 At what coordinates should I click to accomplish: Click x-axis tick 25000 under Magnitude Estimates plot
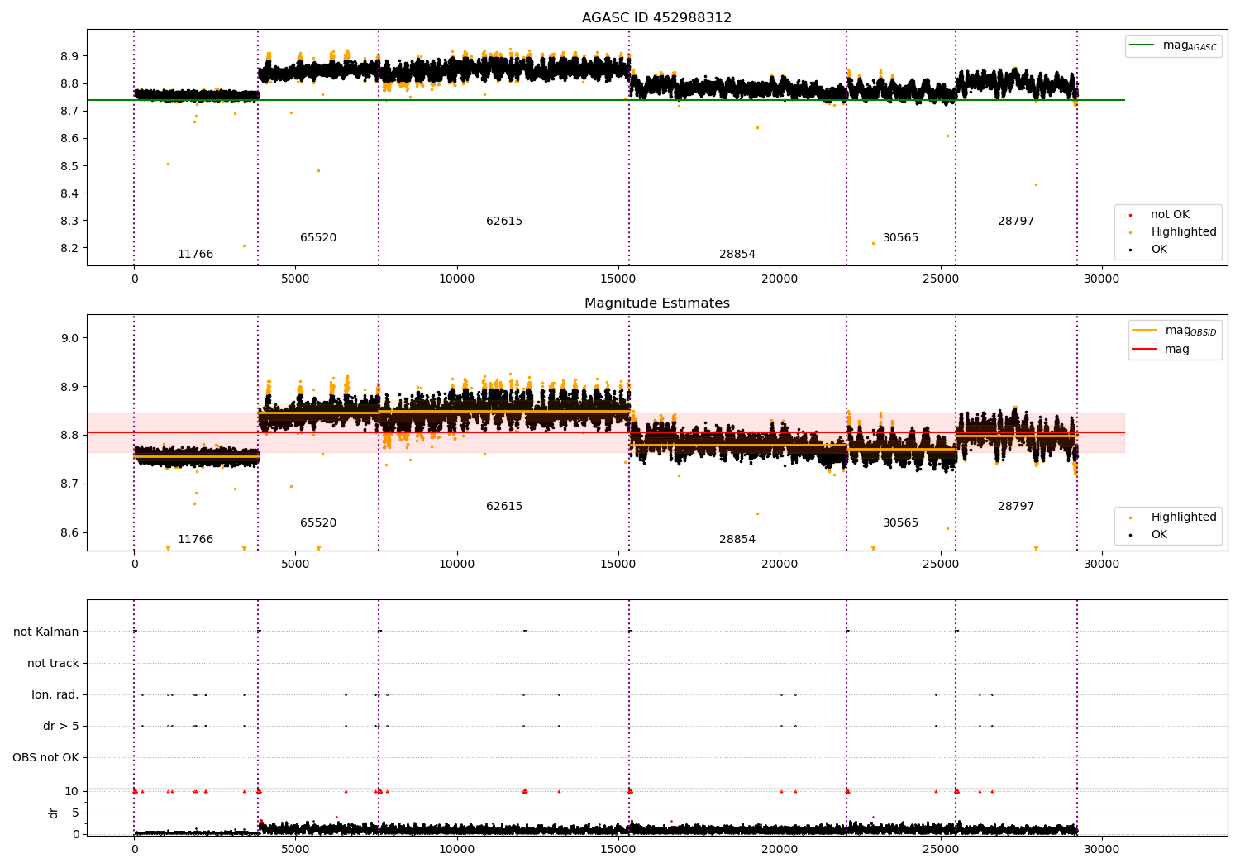941,564
